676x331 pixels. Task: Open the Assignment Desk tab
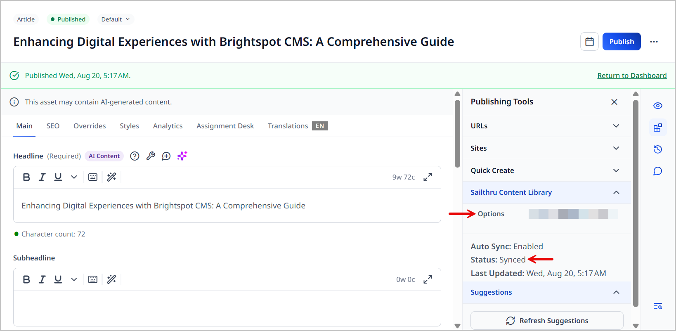225,126
